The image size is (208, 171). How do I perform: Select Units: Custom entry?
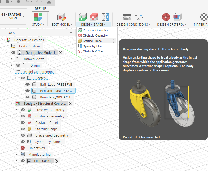[x=29, y=46]
